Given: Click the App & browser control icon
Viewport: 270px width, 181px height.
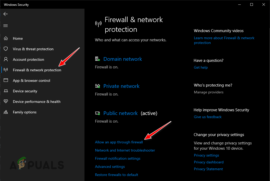Looking at the screenshot, I should (x=6, y=81).
